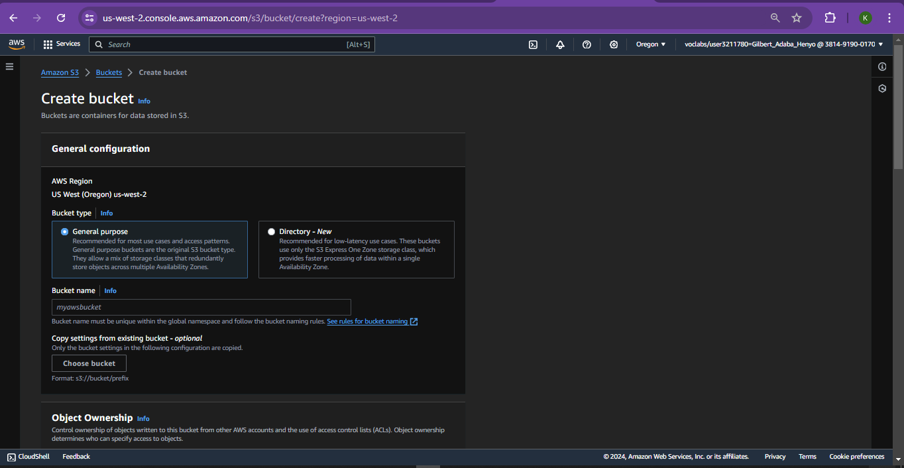Open See rules for bucket naming link
904x468 pixels.
pyautogui.click(x=367, y=322)
